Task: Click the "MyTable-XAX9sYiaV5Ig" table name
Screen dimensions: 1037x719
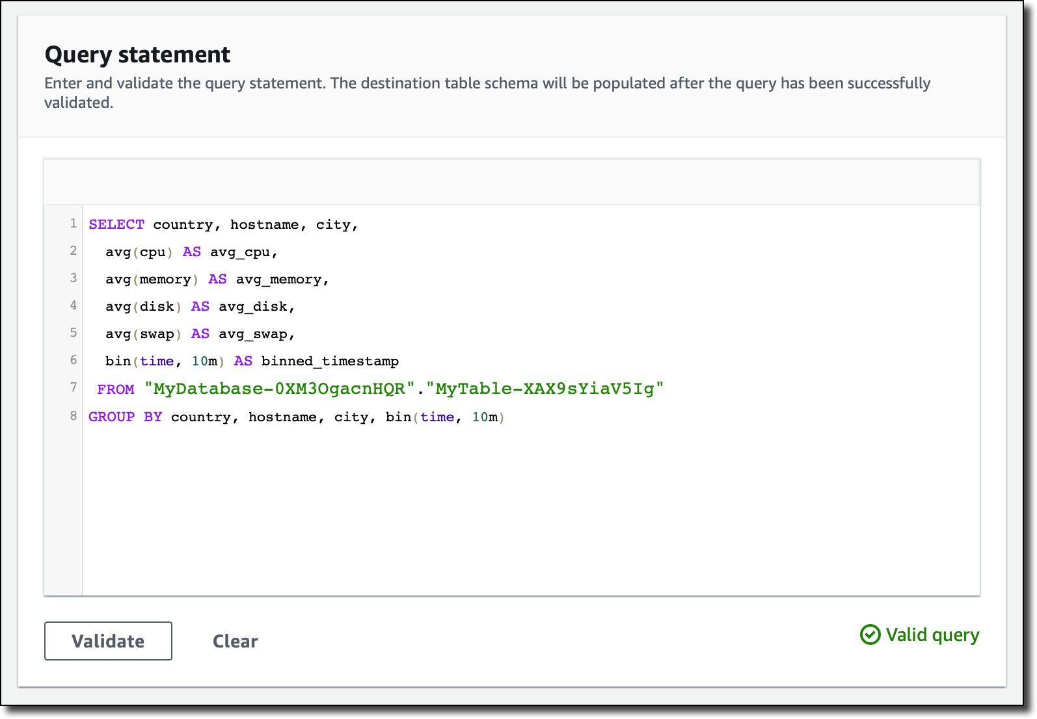Action: coord(545,389)
